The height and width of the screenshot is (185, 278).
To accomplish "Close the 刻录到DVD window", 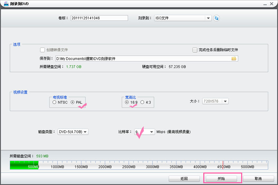I will 271,4.
